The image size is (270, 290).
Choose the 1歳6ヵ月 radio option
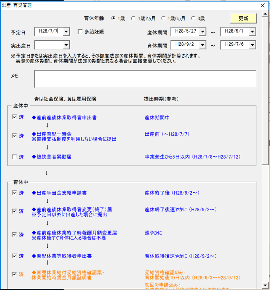[164, 18]
